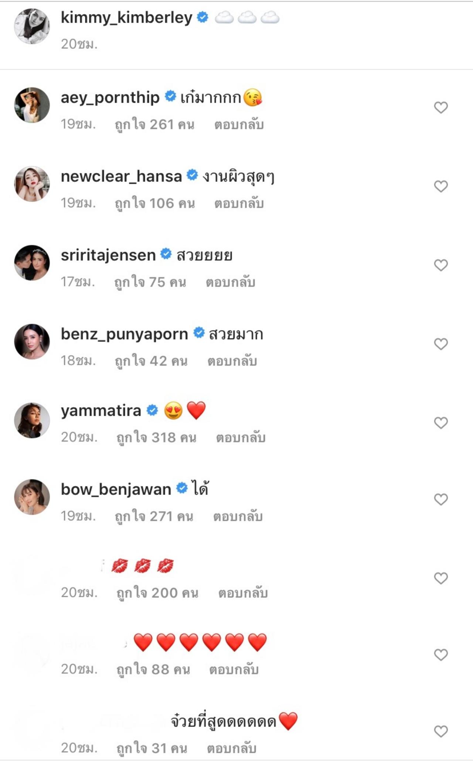Like the three kiss-marks comment

(x=440, y=578)
